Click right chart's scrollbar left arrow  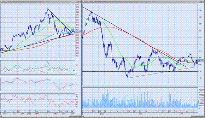click(83, 116)
